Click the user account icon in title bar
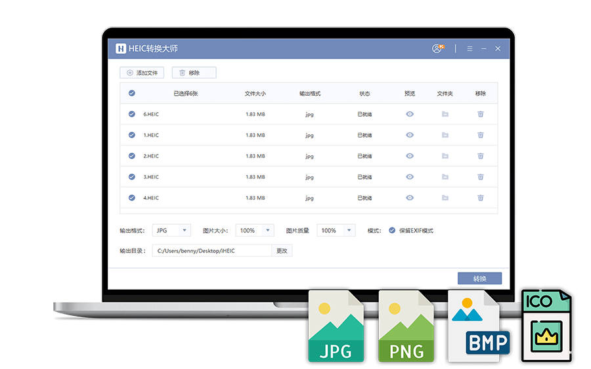 438,49
